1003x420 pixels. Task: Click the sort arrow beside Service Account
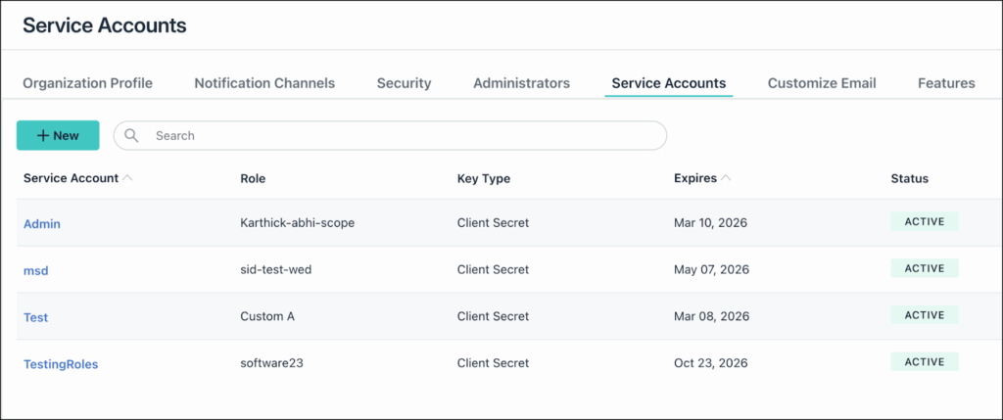[128, 178]
